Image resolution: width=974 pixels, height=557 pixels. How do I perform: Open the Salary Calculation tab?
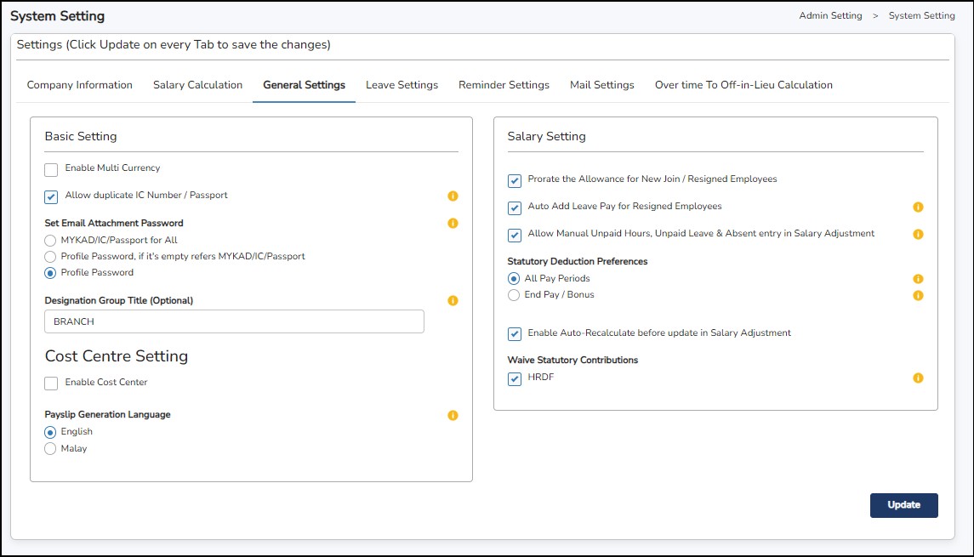(197, 85)
